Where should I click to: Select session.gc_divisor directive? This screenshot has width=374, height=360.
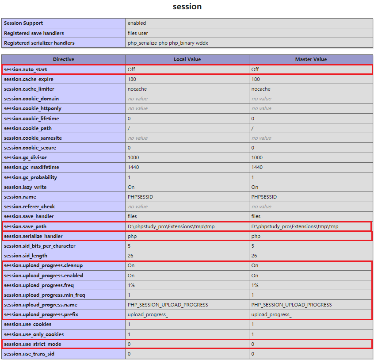pos(25,158)
